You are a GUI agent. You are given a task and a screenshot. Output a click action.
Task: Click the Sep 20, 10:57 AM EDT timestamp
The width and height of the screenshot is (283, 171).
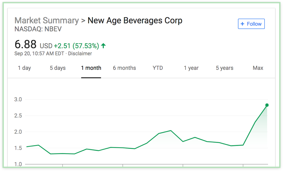pos(39,53)
